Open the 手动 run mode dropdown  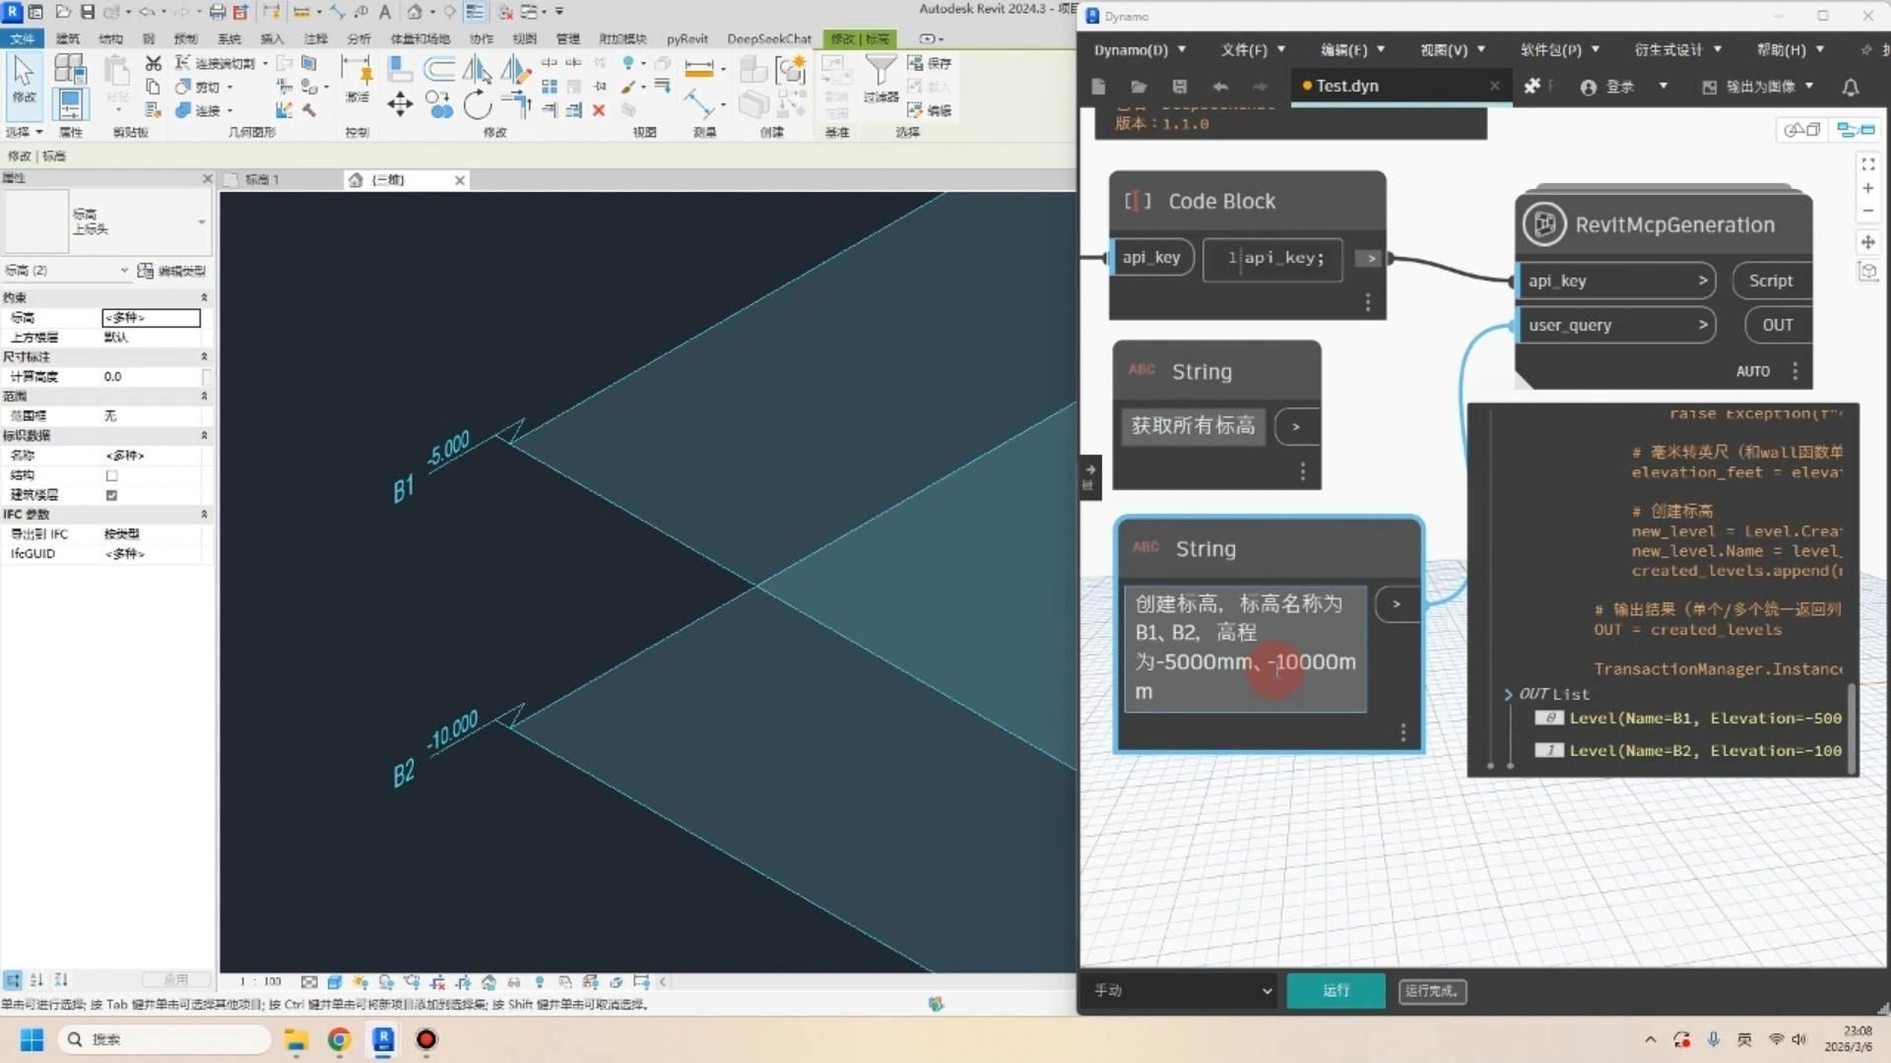coord(1182,990)
